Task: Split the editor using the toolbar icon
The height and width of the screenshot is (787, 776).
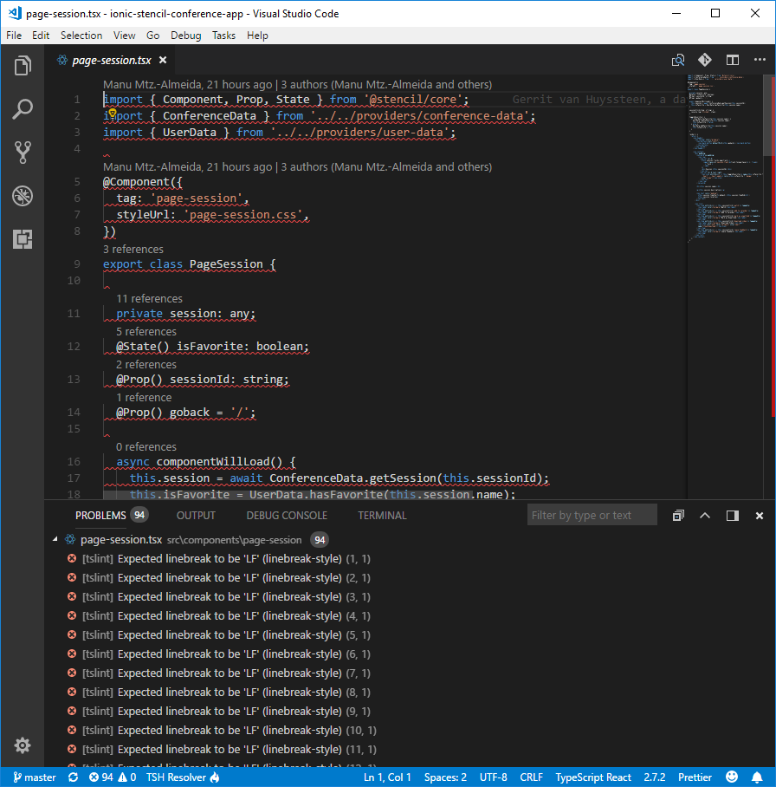Action: (733, 60)
